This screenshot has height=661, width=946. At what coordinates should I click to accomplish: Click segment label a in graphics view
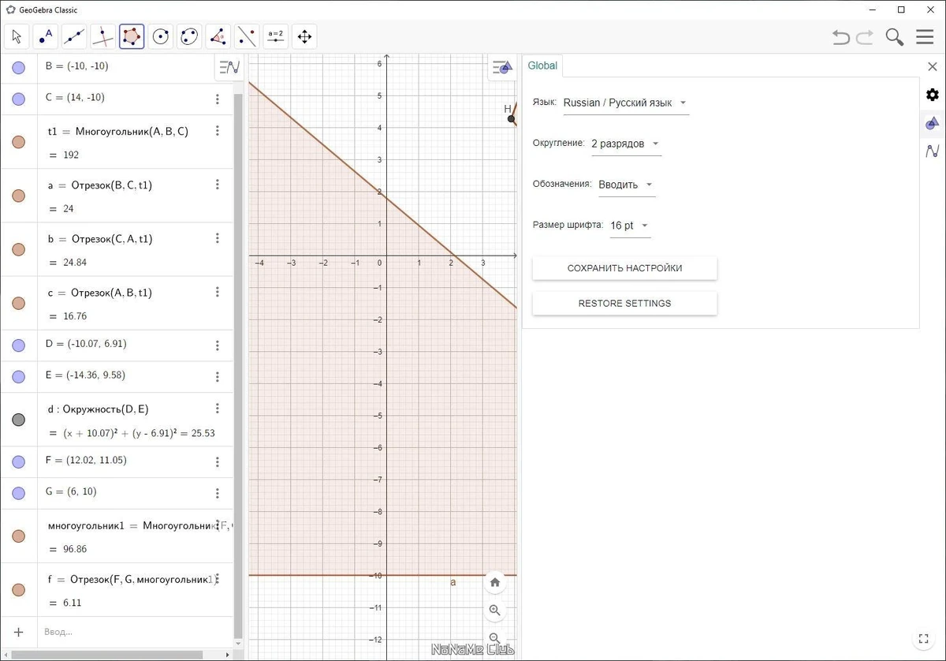tap(453, 583)
